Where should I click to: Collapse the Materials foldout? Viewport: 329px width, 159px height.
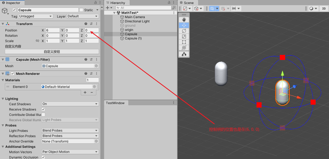(x=2, y=80)
